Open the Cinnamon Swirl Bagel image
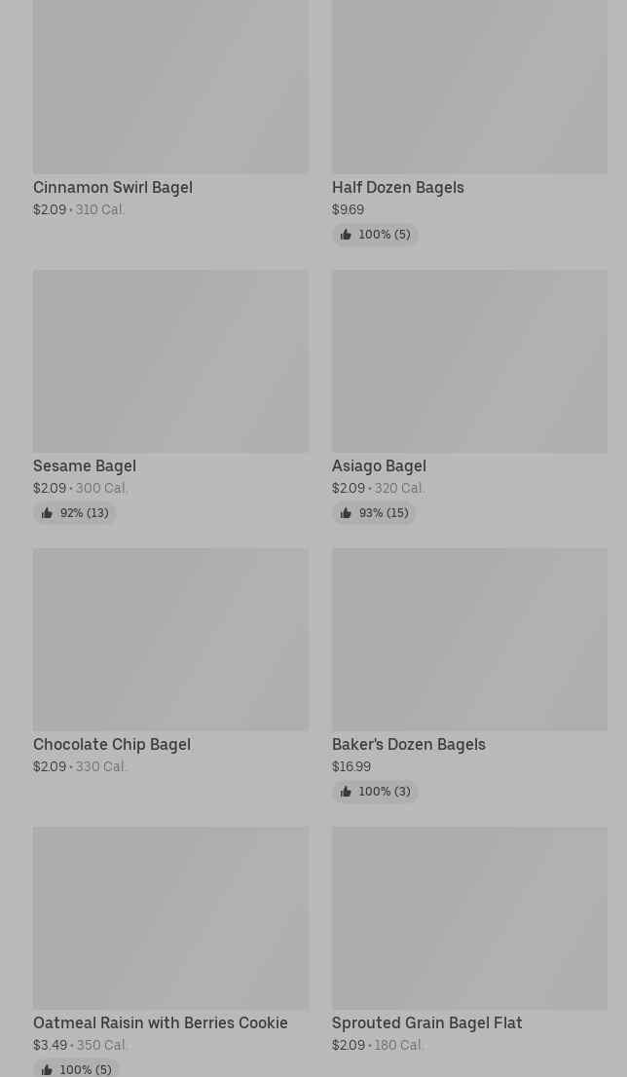 [x=170, y=86]
